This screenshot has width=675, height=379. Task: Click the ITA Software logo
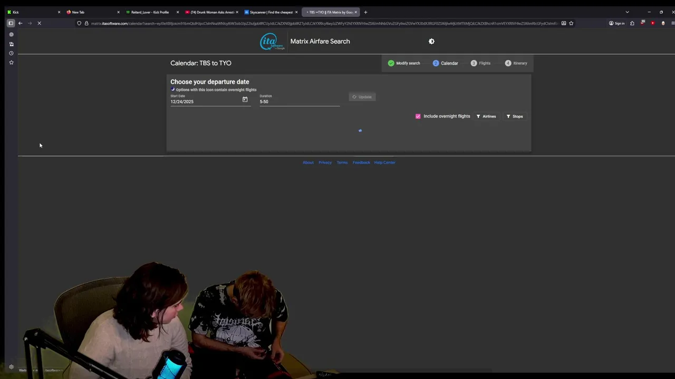[x=272, y=42]
